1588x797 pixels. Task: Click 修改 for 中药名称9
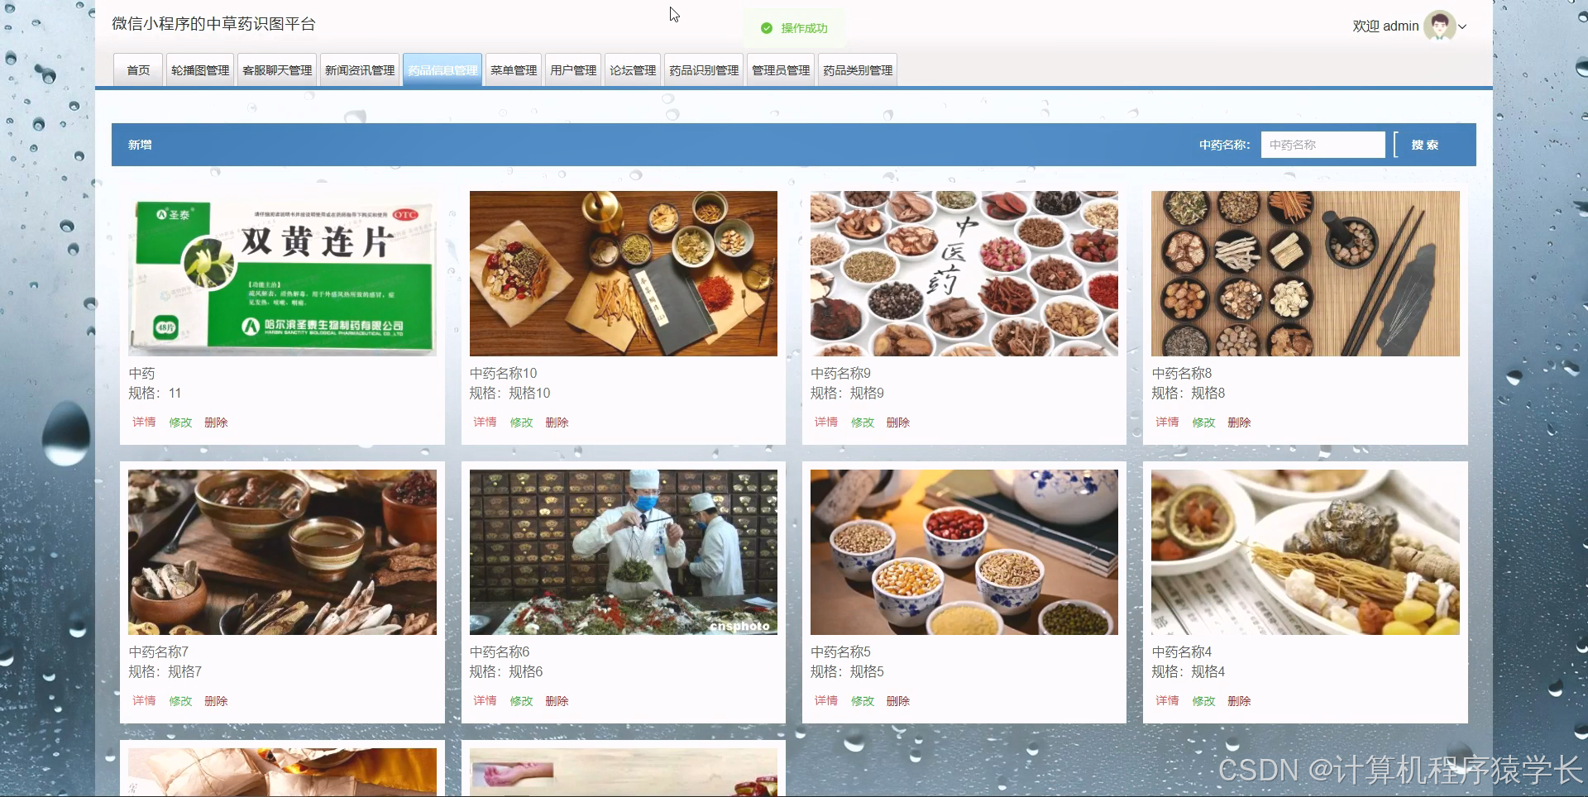tap(863, 422)
